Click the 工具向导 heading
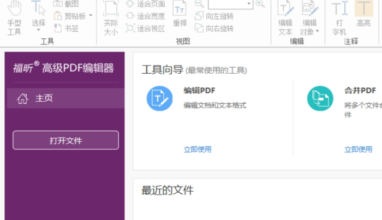The width and height of the screenshot is (382, 220). click(162, 70)
